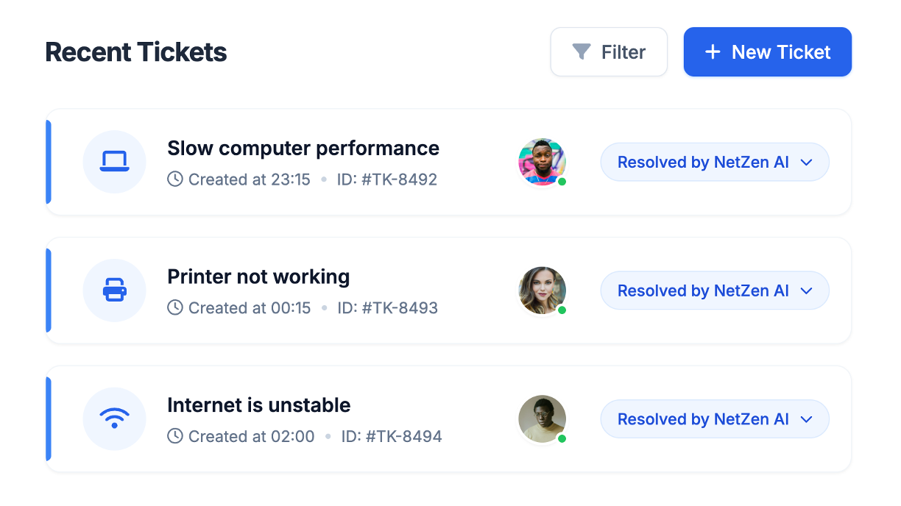The image size is (901, 506).
Task: Select the avatar for Printer not working ticket
Action: [542, 290]
